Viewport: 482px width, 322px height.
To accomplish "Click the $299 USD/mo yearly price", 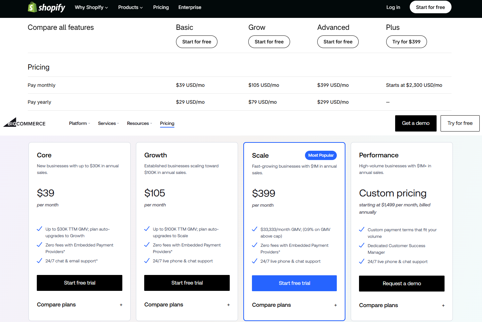I will 333,102.
